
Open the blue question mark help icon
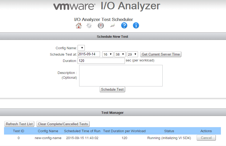tap(124, 26)
